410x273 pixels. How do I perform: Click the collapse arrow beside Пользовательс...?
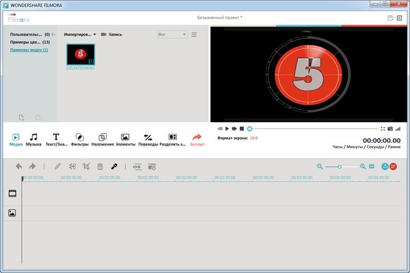tap(53, 35)
